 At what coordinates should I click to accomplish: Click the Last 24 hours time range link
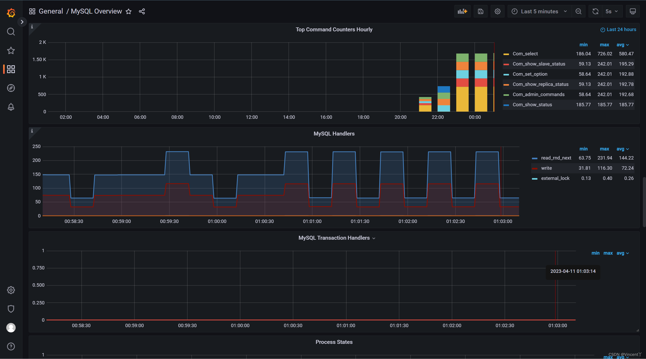618,29
